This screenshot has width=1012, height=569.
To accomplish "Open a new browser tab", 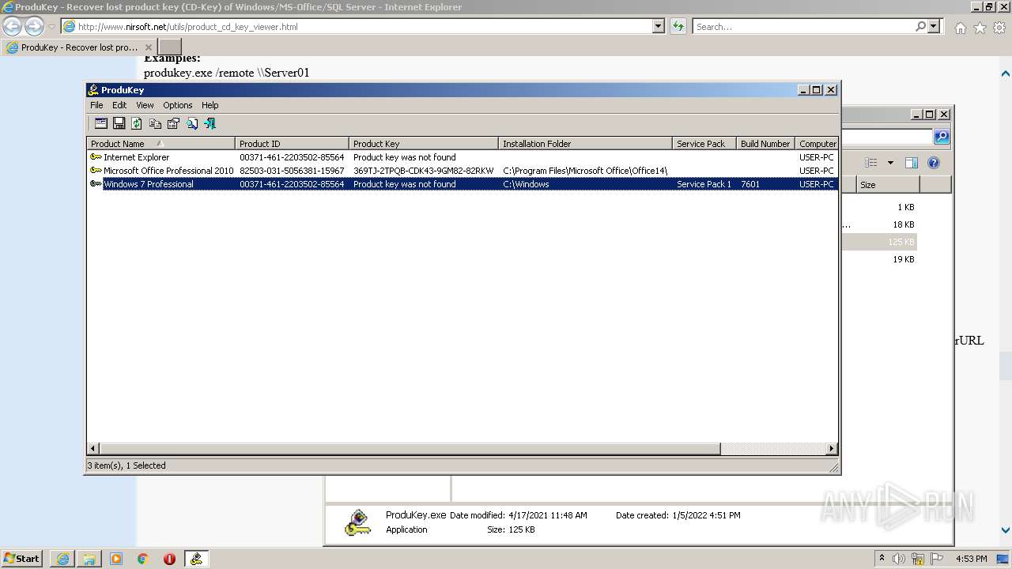I will (170, 47).
